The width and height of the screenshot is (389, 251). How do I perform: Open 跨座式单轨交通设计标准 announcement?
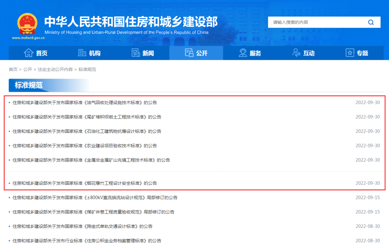pos(82,227)
